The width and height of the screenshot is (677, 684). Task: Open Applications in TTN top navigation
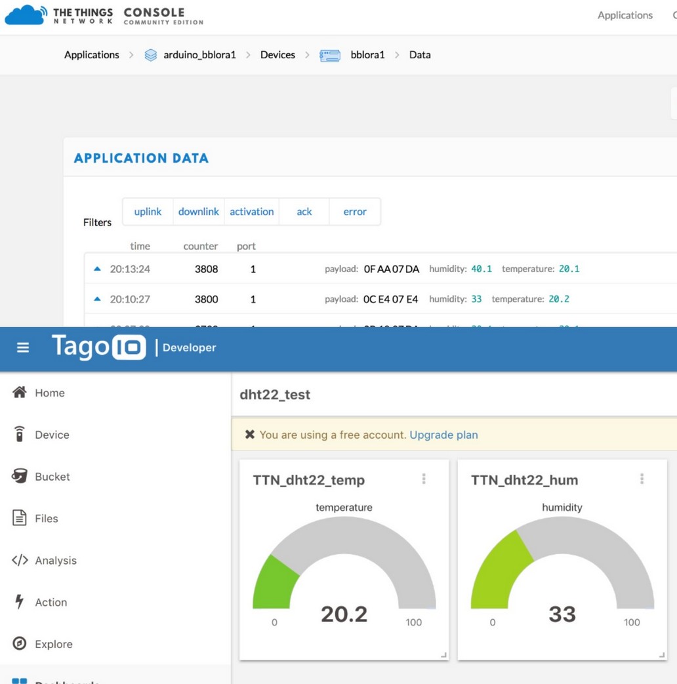pyautogui.click(x=625, y=15)
